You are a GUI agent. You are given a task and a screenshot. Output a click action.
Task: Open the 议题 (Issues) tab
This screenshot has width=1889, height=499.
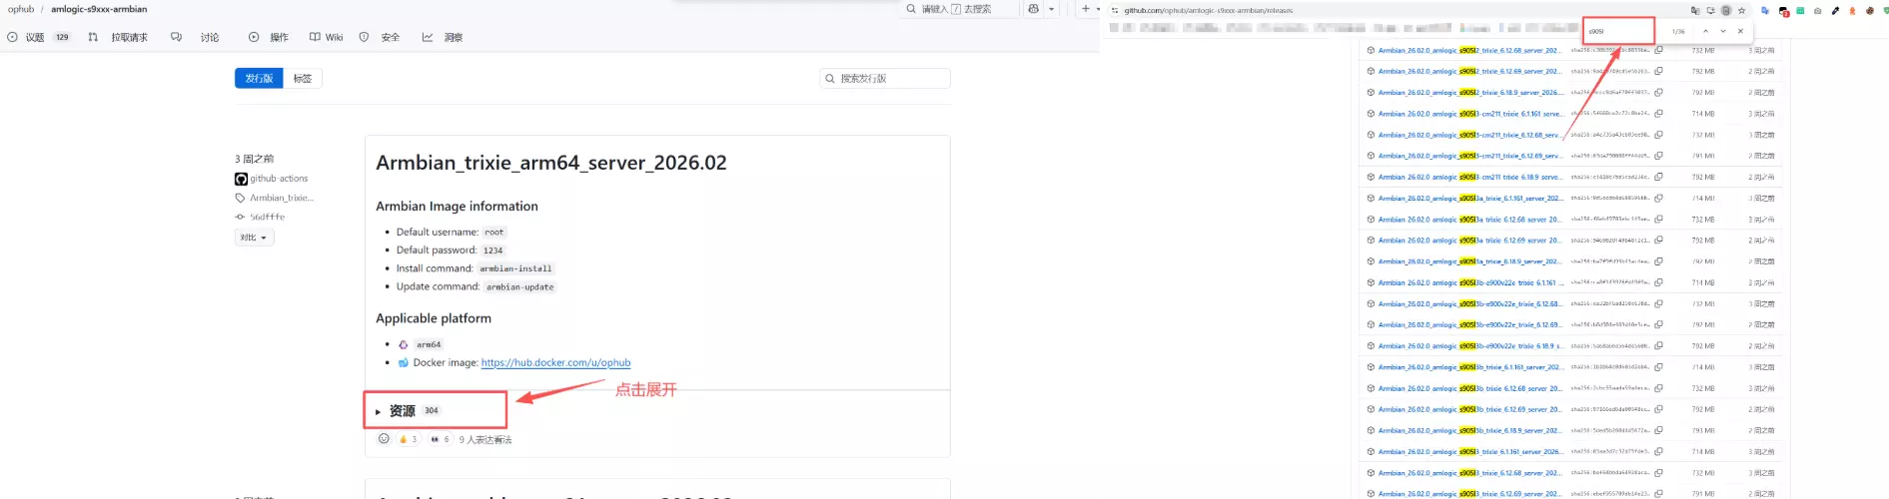pyautogui.click(x=38, y=37)
